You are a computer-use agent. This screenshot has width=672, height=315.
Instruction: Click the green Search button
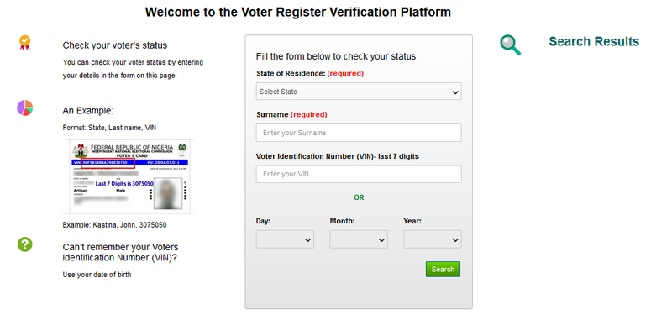click(x=443, y=269)
